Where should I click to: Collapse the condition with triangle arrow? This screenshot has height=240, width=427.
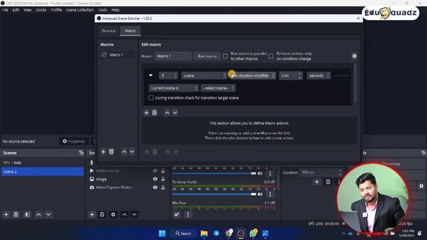151,75
